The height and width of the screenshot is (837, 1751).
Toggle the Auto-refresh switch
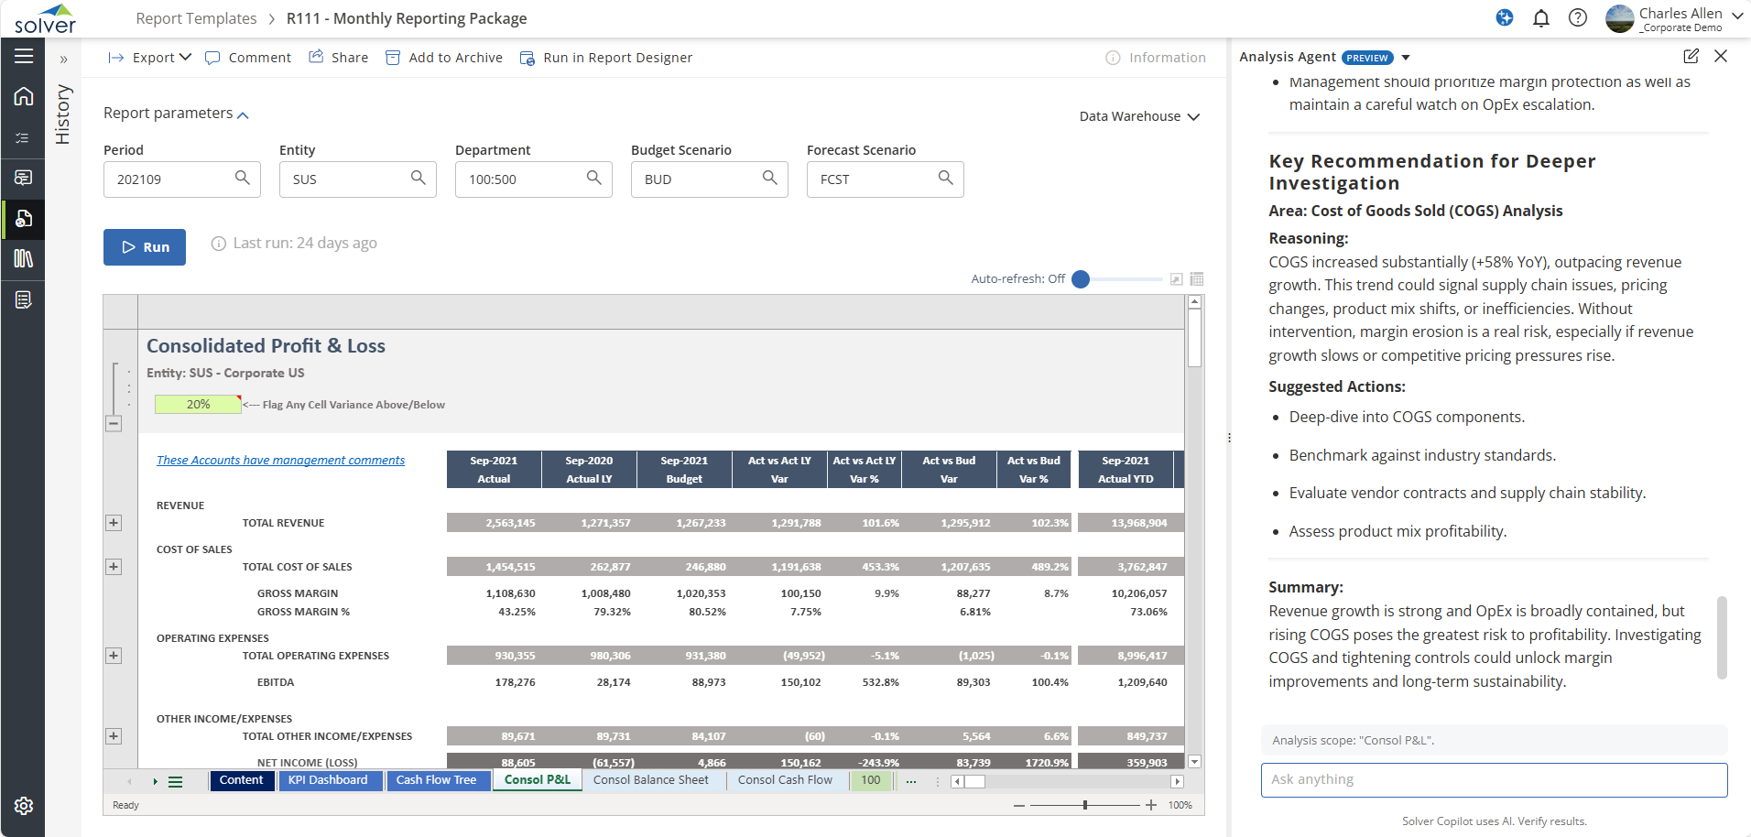coord(1082,279)
